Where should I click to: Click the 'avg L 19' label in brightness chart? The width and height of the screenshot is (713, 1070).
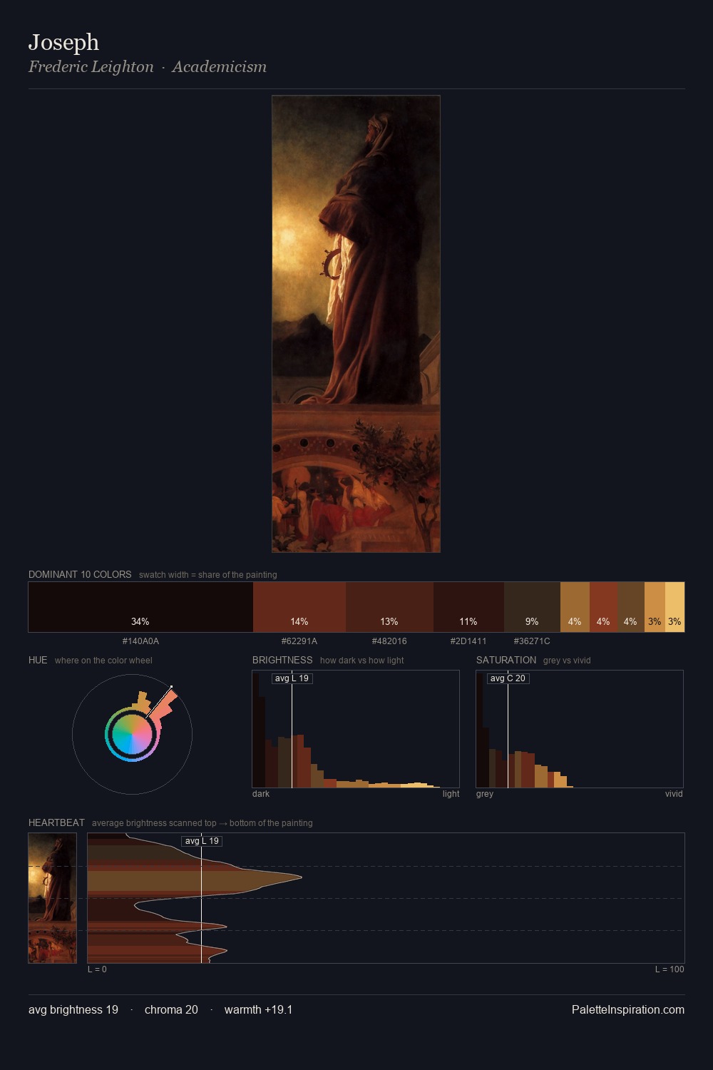pos(292,678)
